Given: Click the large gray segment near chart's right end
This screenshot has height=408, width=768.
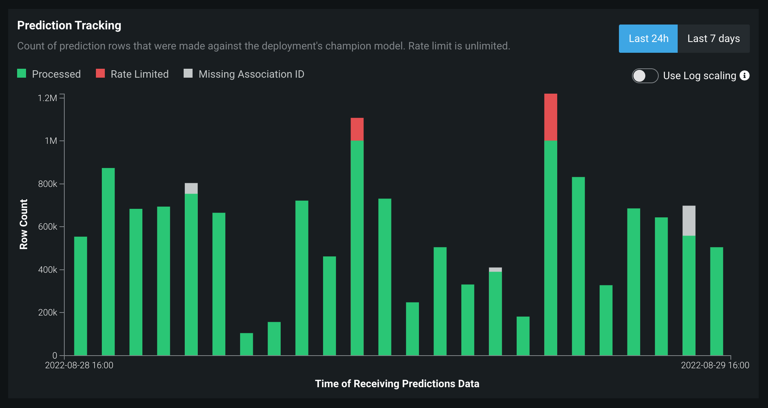Looking at the screenshot, I should [689, 221].
